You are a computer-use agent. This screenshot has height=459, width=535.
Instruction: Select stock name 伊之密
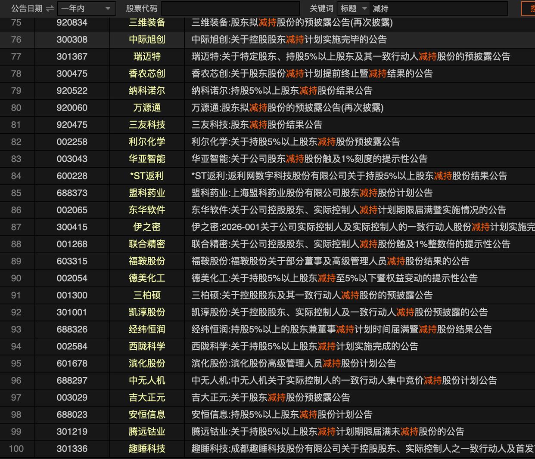pos(147,227)
